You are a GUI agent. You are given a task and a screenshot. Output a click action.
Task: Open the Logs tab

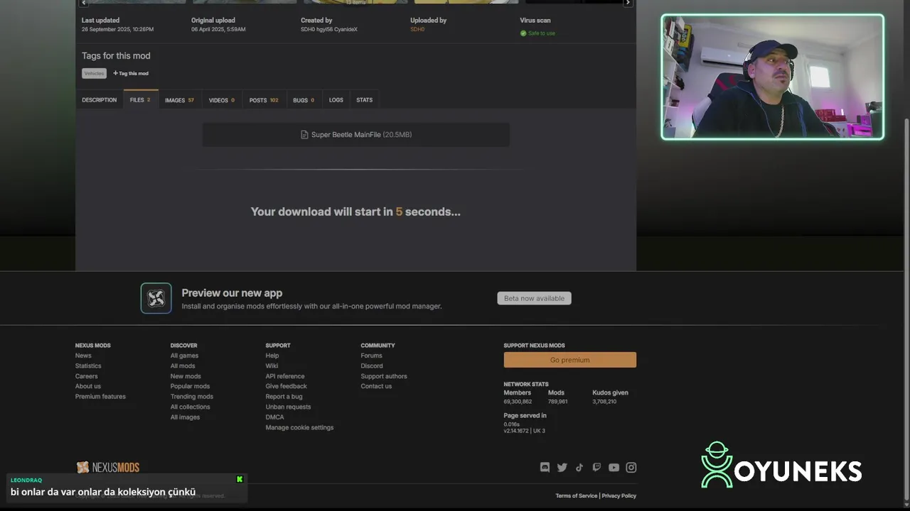[336, 100]
